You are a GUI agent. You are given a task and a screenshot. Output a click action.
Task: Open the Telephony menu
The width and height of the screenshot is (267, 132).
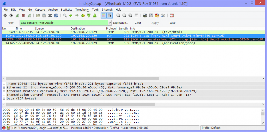click(82, 10)
